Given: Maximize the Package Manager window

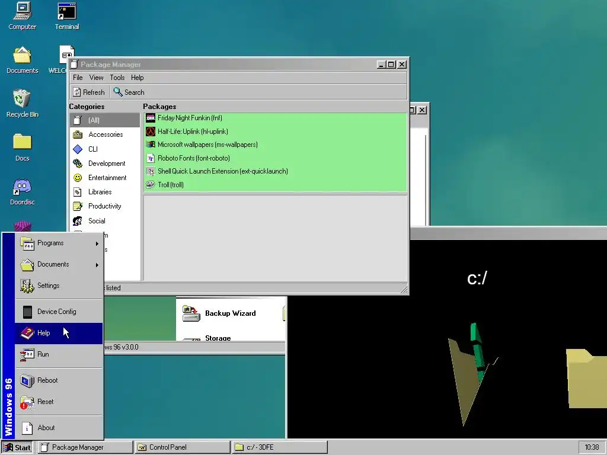Looking at the screenshot, I should click(x=391, y=65).
